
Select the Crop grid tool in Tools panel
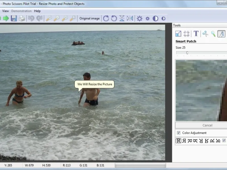186,34
